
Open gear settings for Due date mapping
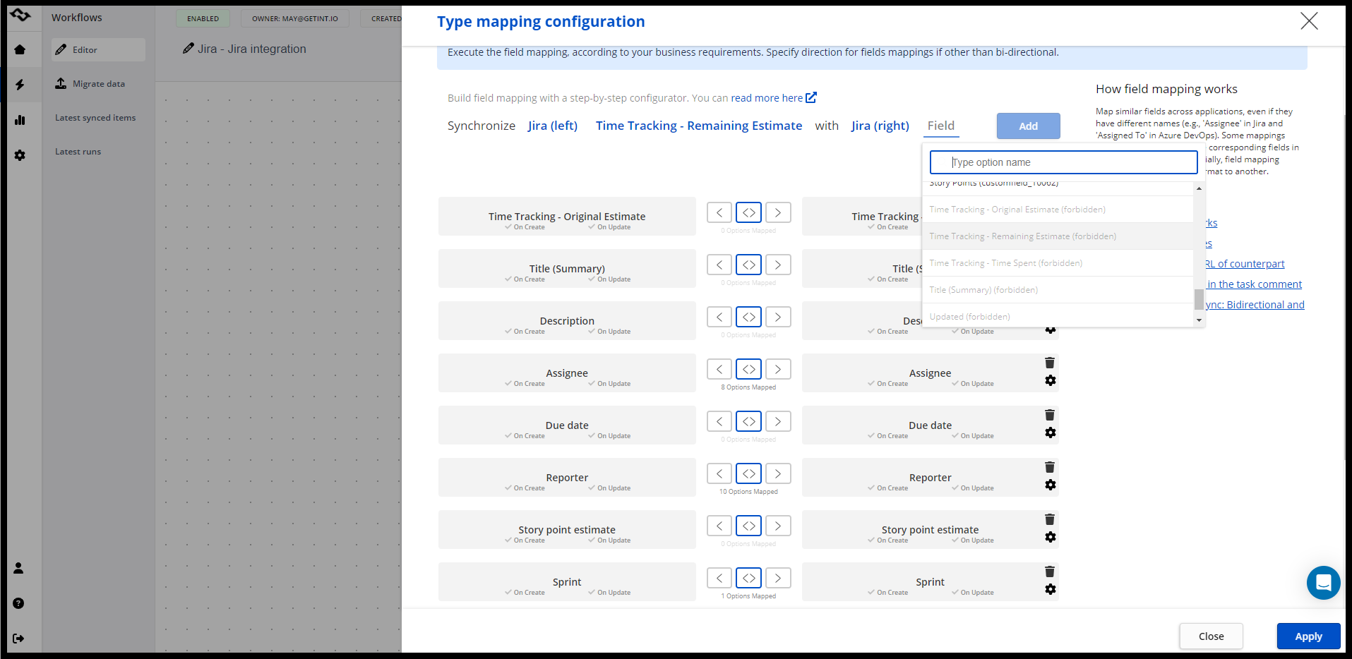[1051, 433]
